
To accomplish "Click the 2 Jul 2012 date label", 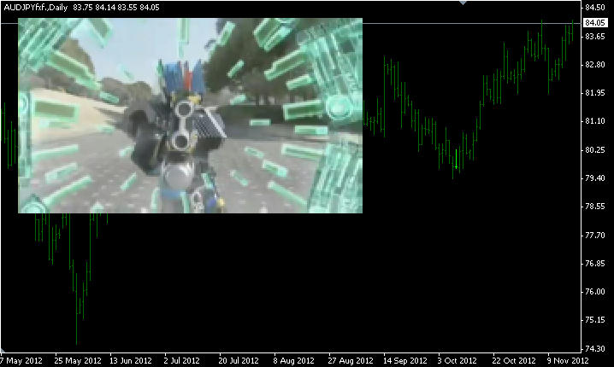I will (181, 360).
